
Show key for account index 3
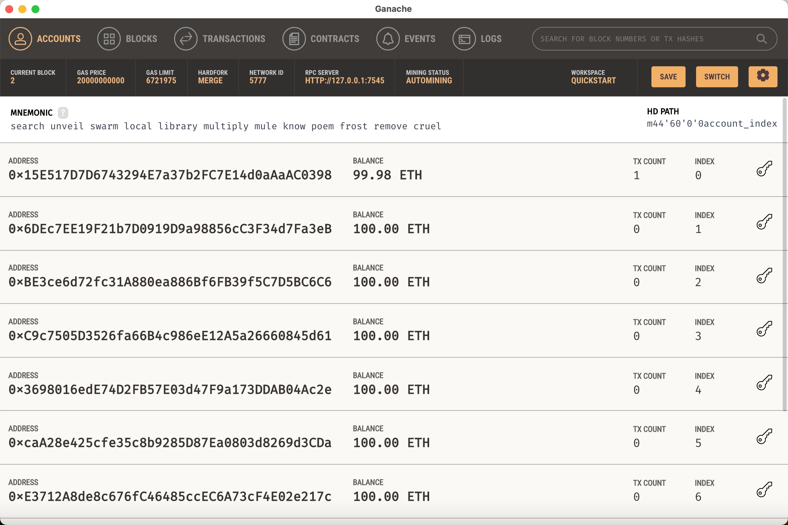coord(764,329)
